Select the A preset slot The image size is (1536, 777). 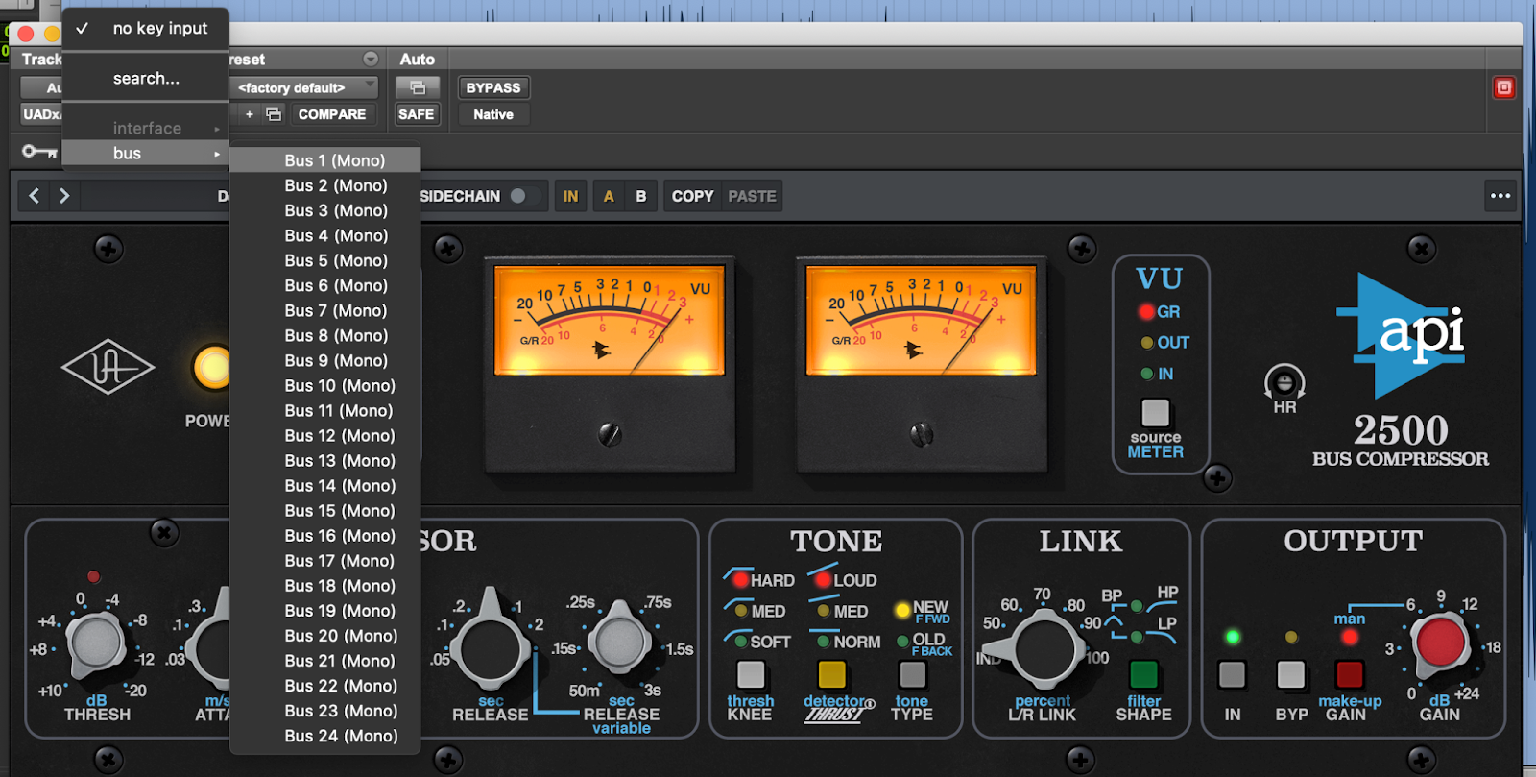[609, 196]
